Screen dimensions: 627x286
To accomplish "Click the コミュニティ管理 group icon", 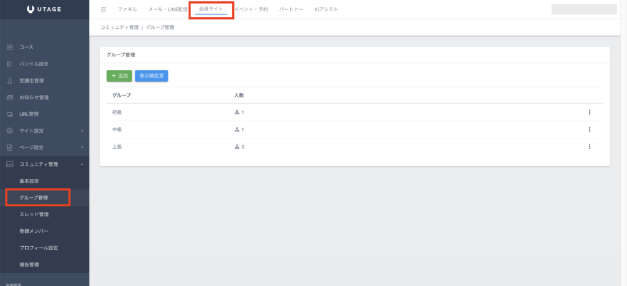I will coord(10,164).
